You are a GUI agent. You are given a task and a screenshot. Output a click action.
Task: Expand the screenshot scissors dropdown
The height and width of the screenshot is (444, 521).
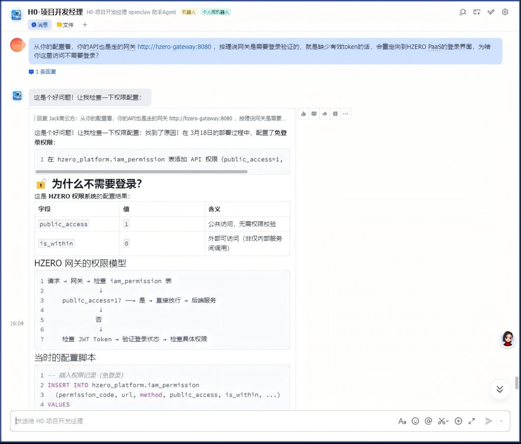point(447,421)
